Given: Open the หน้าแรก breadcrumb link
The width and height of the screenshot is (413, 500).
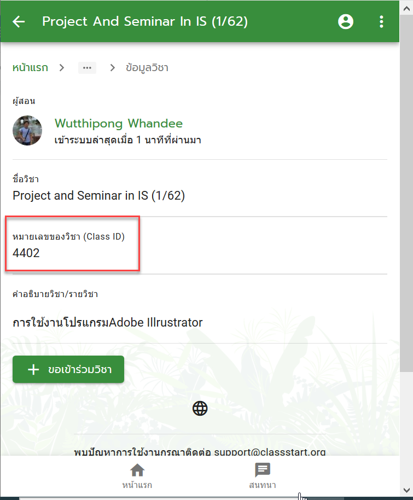Looking at the screenshot, I should pos(30,68).
